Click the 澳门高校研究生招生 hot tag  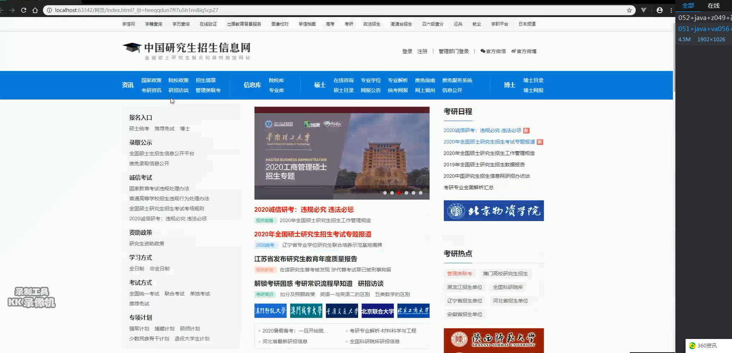505,274
